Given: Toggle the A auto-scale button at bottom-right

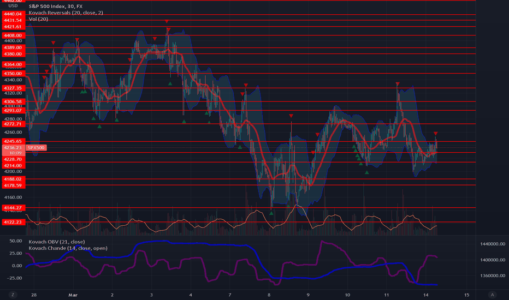Looking at the screenshot, I should click(492, 295).
